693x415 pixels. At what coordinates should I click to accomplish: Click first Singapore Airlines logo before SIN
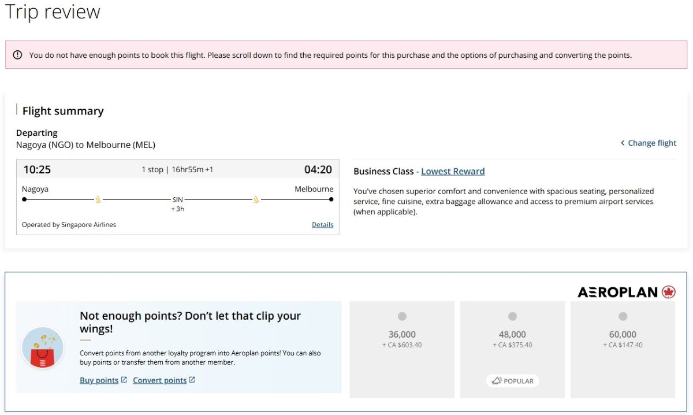click(x=98, y=200)
